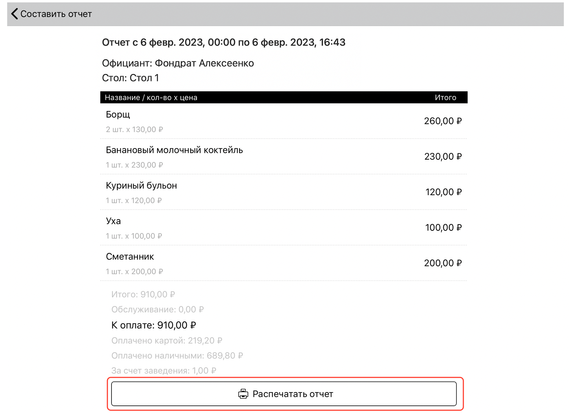
Task: Click the 230,00 ₽ row total
Action: (443, 157)
